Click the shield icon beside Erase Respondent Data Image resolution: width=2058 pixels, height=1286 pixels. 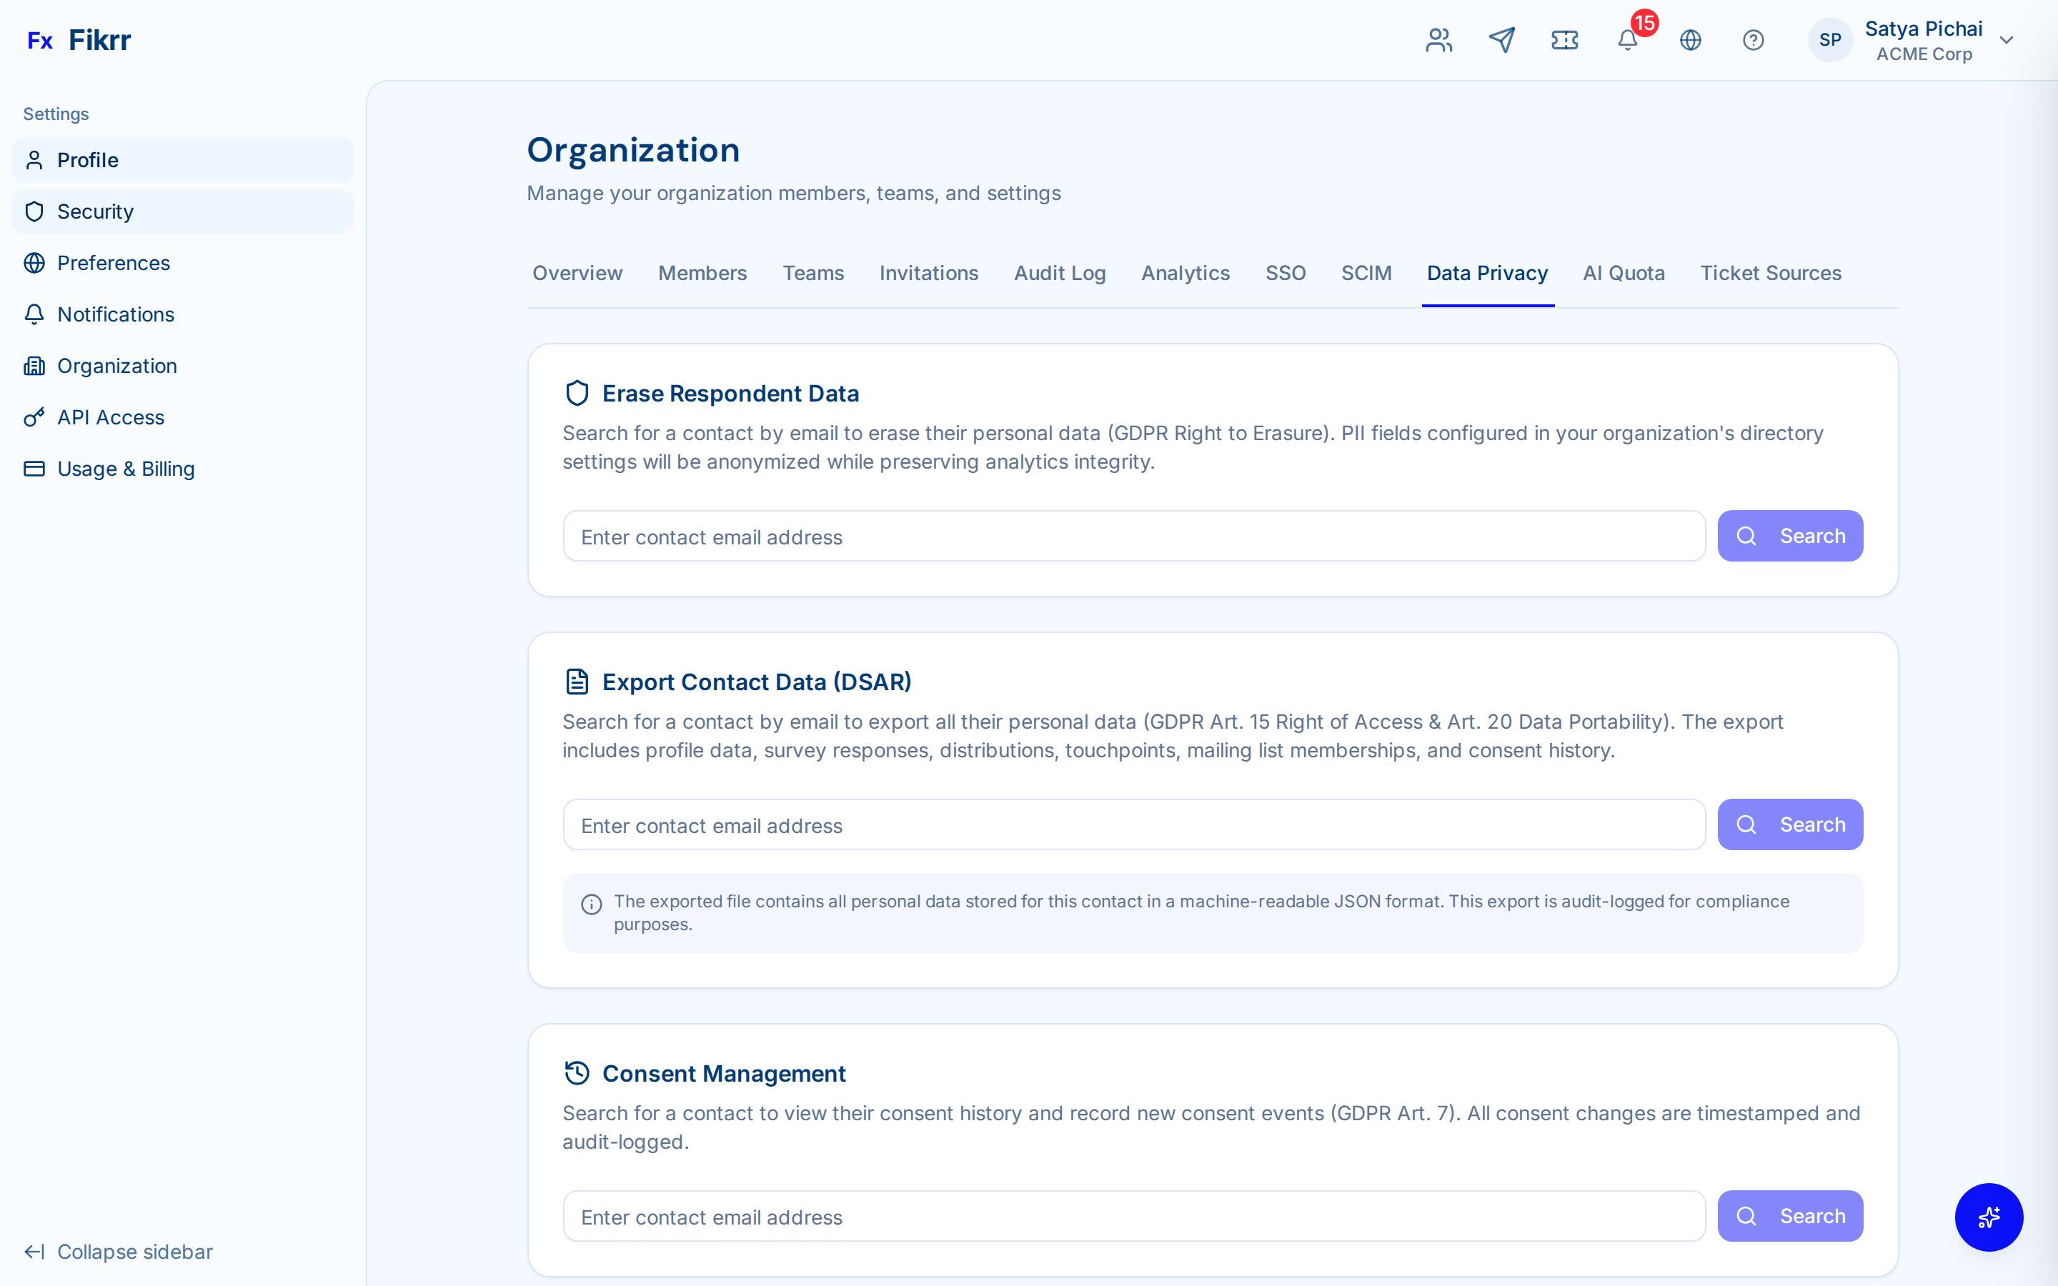[x=578, y=392]
